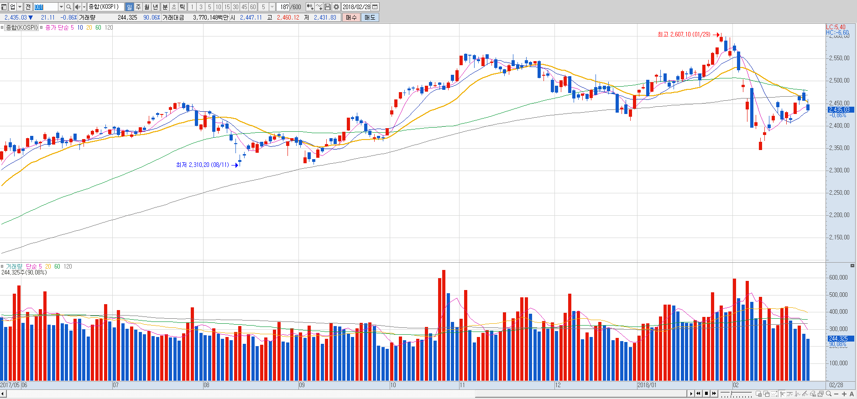The image size is (857, 399).
Task: Open the stock code dropdown arrow
Action: 61,7
